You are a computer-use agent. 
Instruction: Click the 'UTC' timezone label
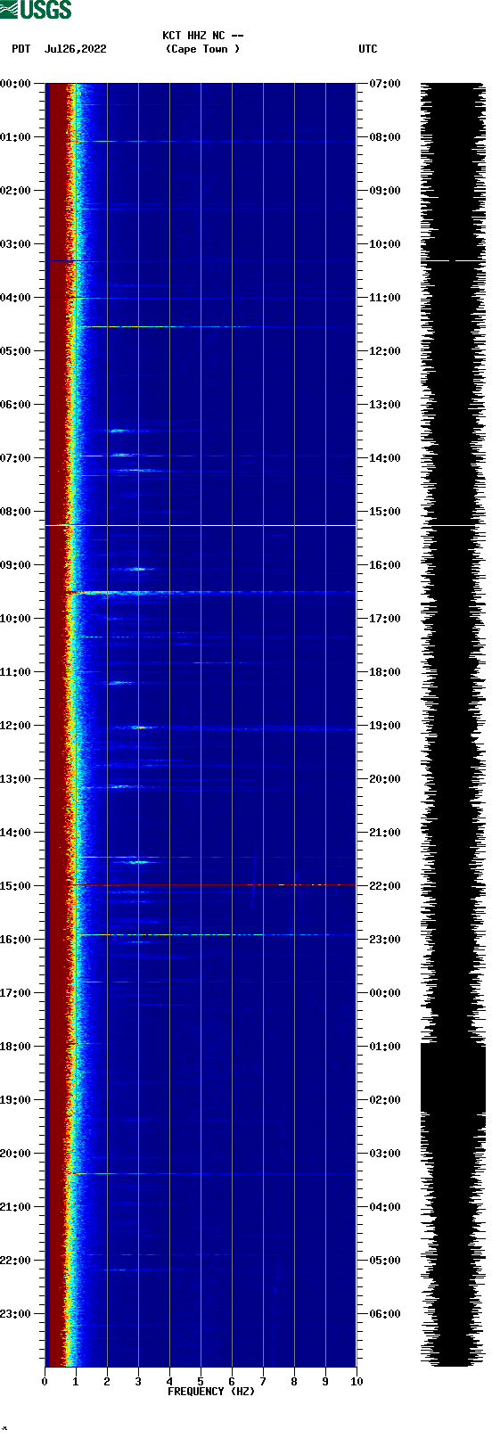pos(368,49)
